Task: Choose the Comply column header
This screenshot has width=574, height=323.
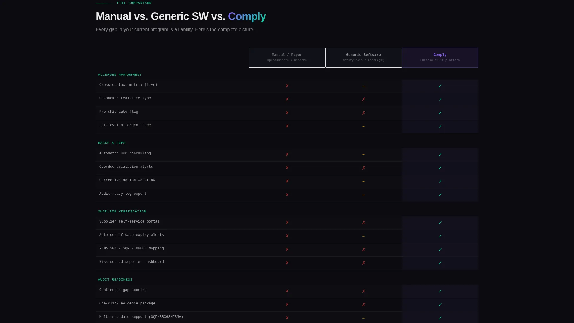Action: coord(440,57)
